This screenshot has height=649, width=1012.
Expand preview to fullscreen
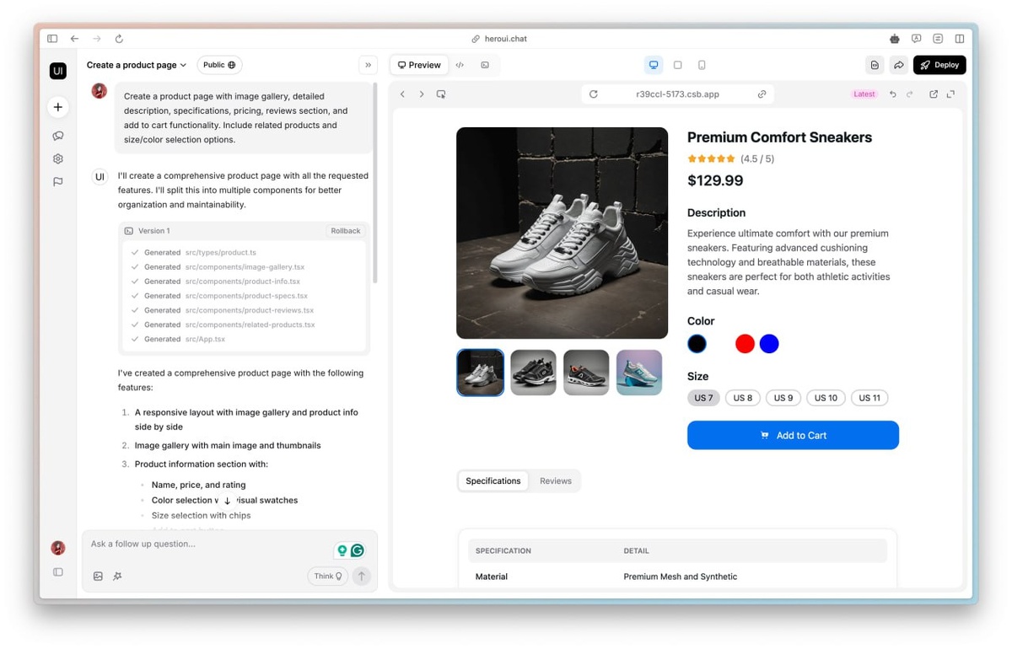point(951,94)
